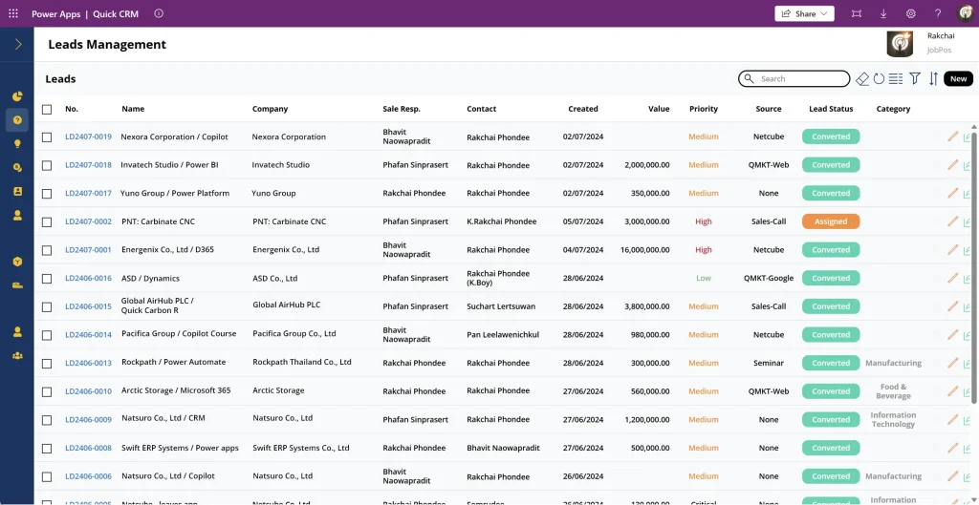This screenshot has width=979, height=505.
Task: Click 'Suchart Lertsuwan' contact cell
Action: [x=501, y=306]
